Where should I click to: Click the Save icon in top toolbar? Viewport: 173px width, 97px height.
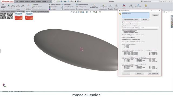61,1
